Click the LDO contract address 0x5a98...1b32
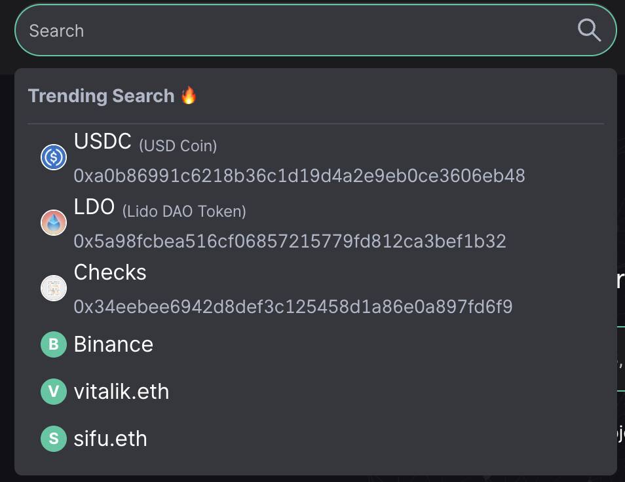 click(290, 241)
